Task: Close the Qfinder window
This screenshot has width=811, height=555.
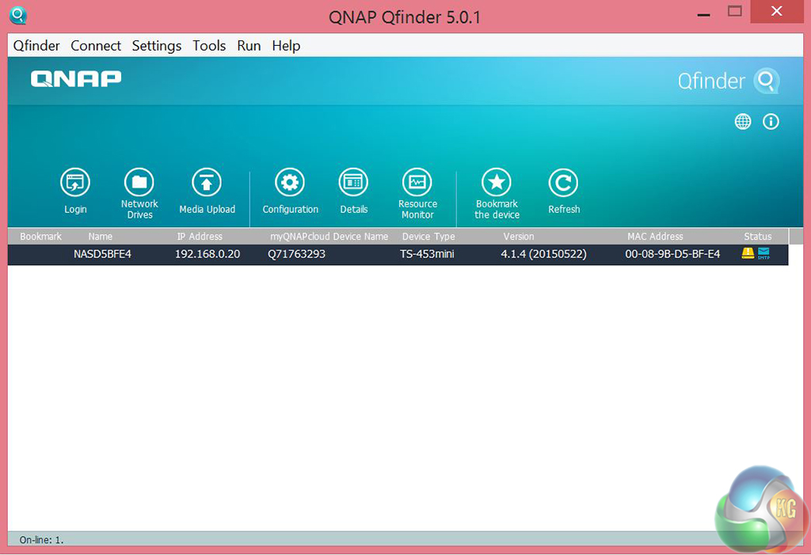Action: 777,11
